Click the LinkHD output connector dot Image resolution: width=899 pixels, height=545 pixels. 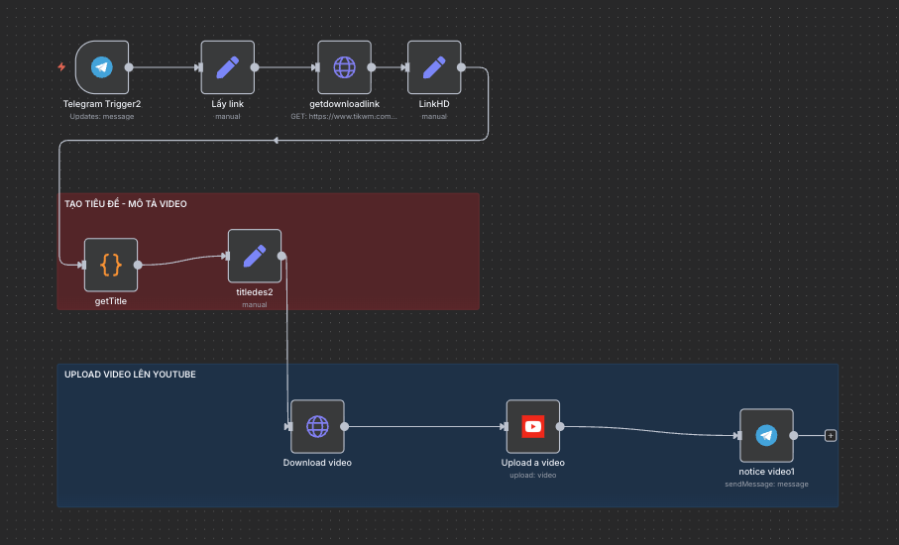pos(461,67)
